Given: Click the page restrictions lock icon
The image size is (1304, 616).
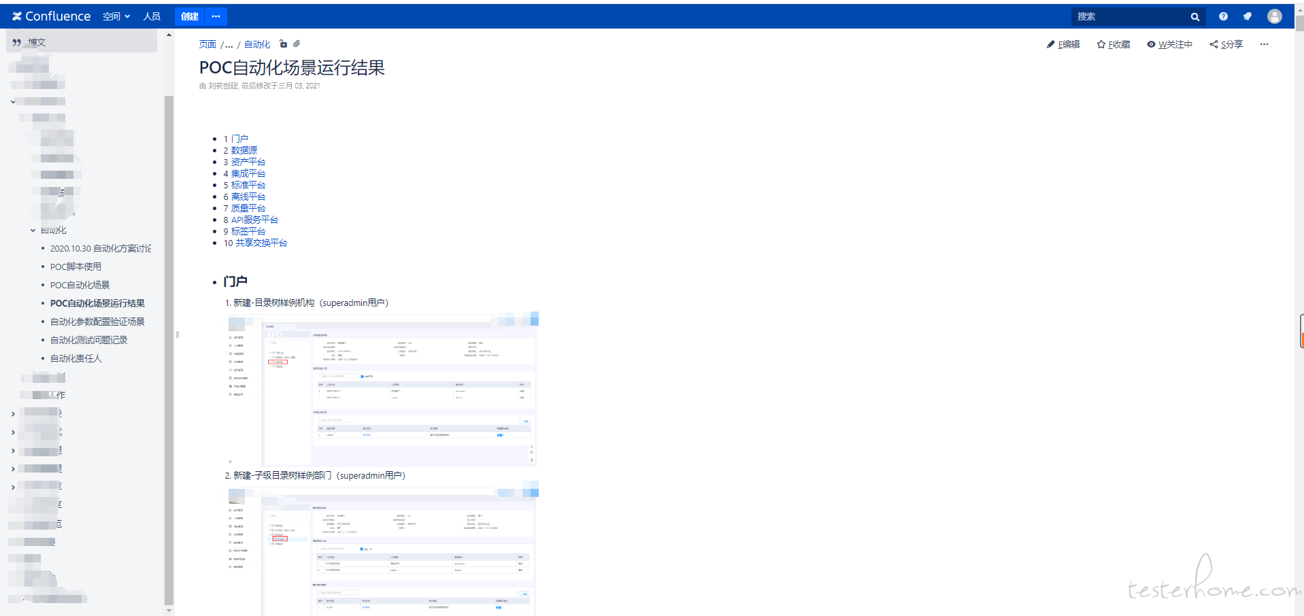Looking at the screenshot, I should pyautogui.click(x=283, y=44).
